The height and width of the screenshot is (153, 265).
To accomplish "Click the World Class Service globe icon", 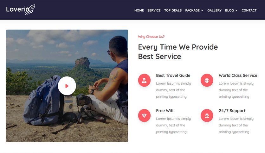I will pos(207,80).
